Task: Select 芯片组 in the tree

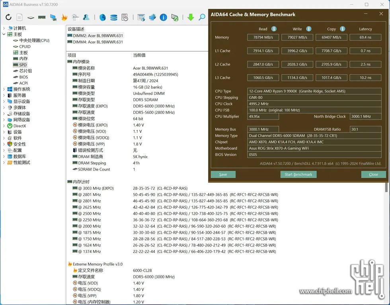Action: (25, 71)
